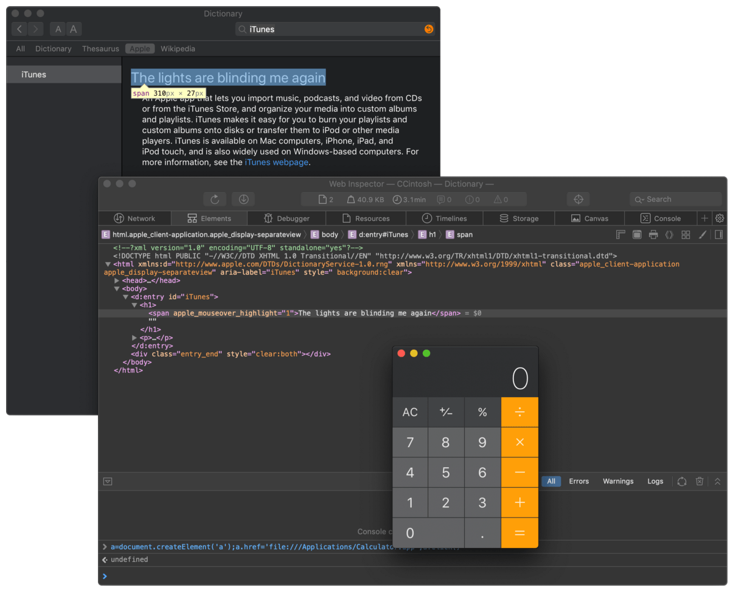Click the Dictionary search field

335,29
